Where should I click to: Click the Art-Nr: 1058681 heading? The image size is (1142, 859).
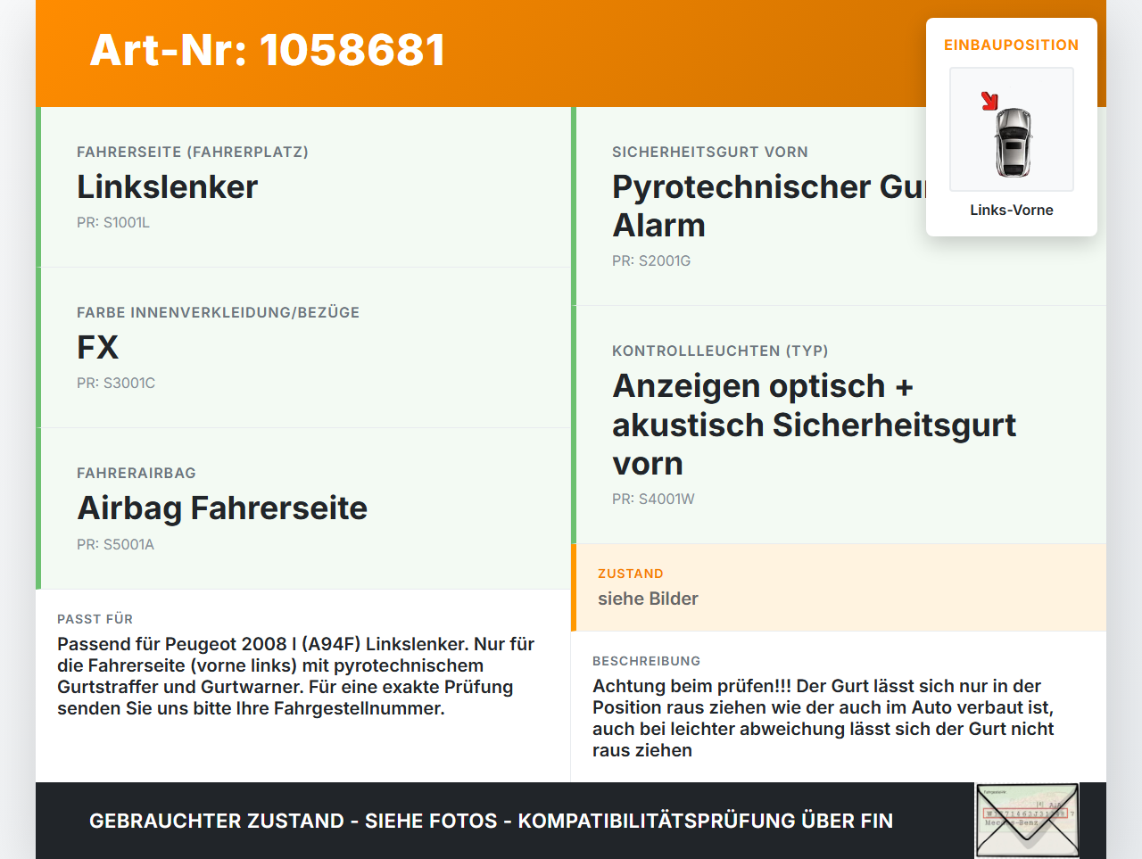[x=268, y=50]
